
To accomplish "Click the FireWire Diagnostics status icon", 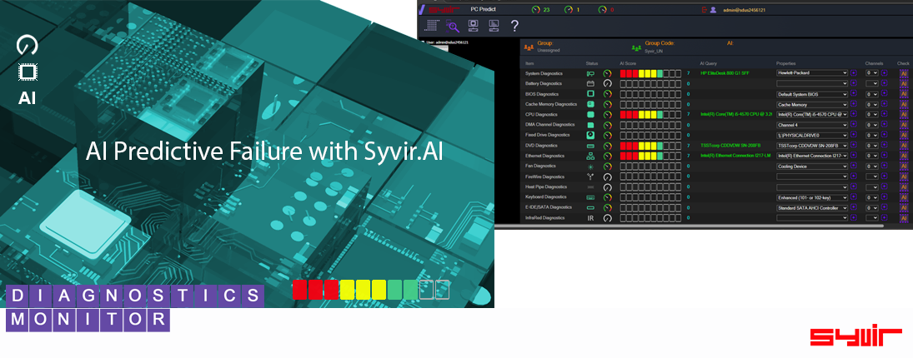I will click(x=590, y=177).
